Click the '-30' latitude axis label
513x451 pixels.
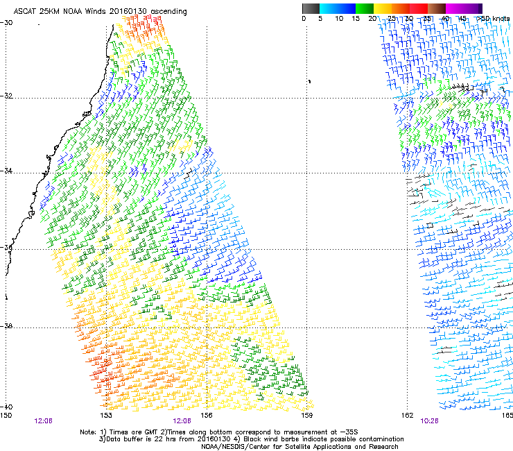coord(6,23)
